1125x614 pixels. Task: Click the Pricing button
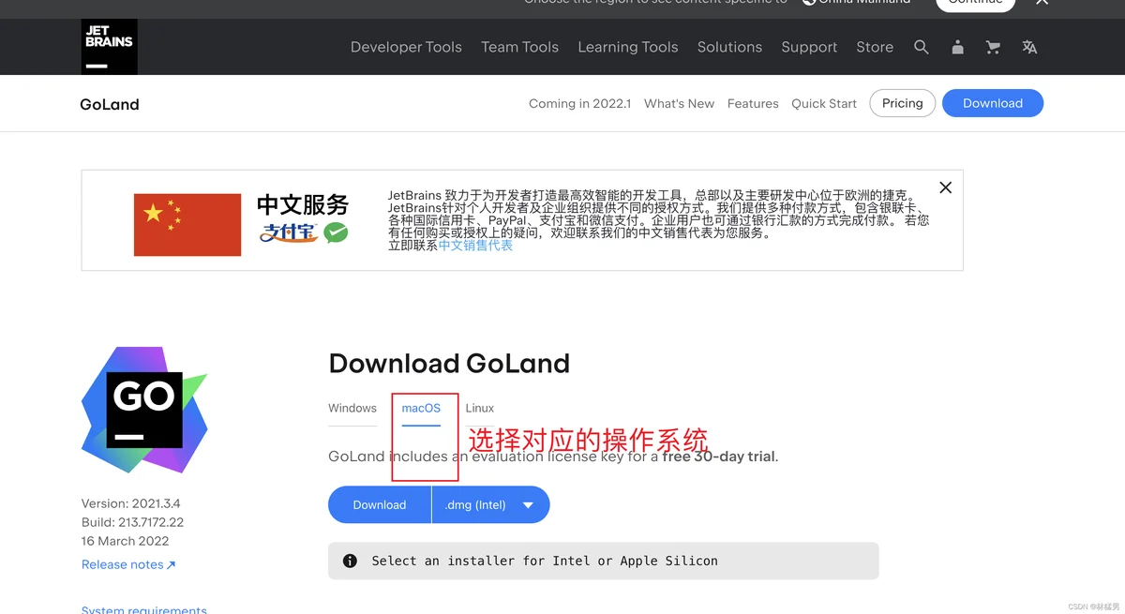(903, 103)
